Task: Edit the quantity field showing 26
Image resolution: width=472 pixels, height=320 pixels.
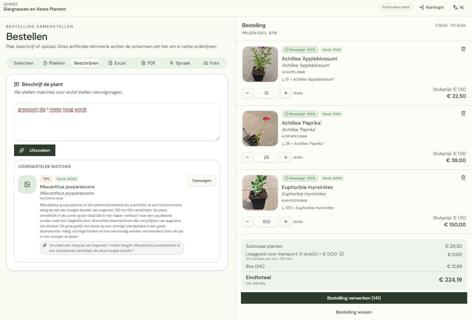Action: [266, 157]
